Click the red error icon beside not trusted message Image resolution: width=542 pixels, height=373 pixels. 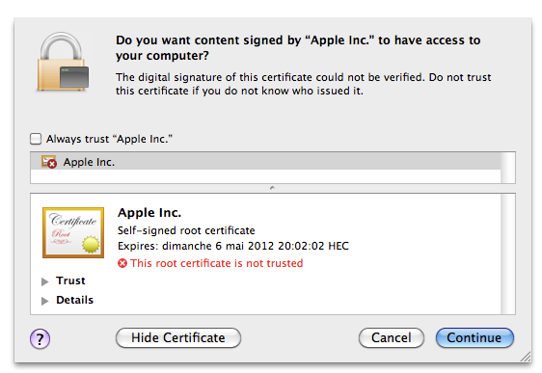coord(122,263)
